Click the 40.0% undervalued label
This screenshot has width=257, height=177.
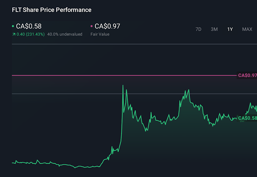[x=65, y=34]
